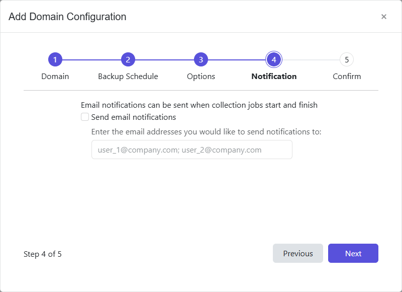The image size is (402, 292).
Task: Select the step 2 Backup Schedule circle icon
Action: (128, 59)
